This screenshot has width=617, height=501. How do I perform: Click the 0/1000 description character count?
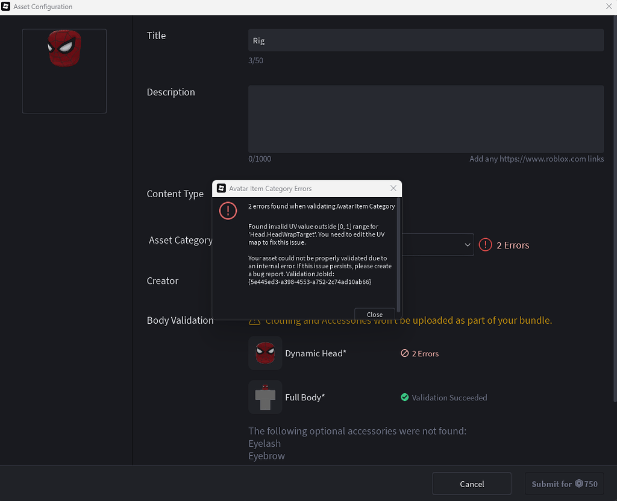[260, 159]
